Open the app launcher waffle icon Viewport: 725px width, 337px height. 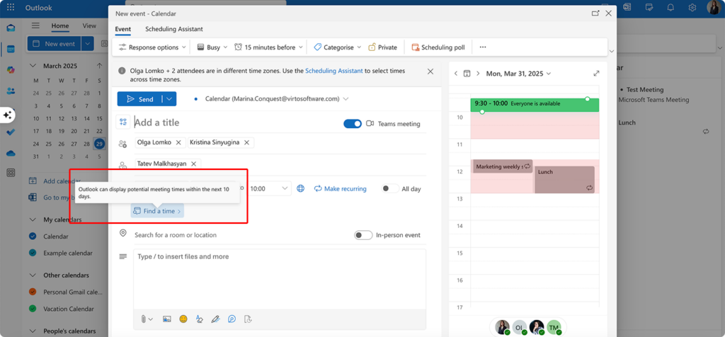11,8
